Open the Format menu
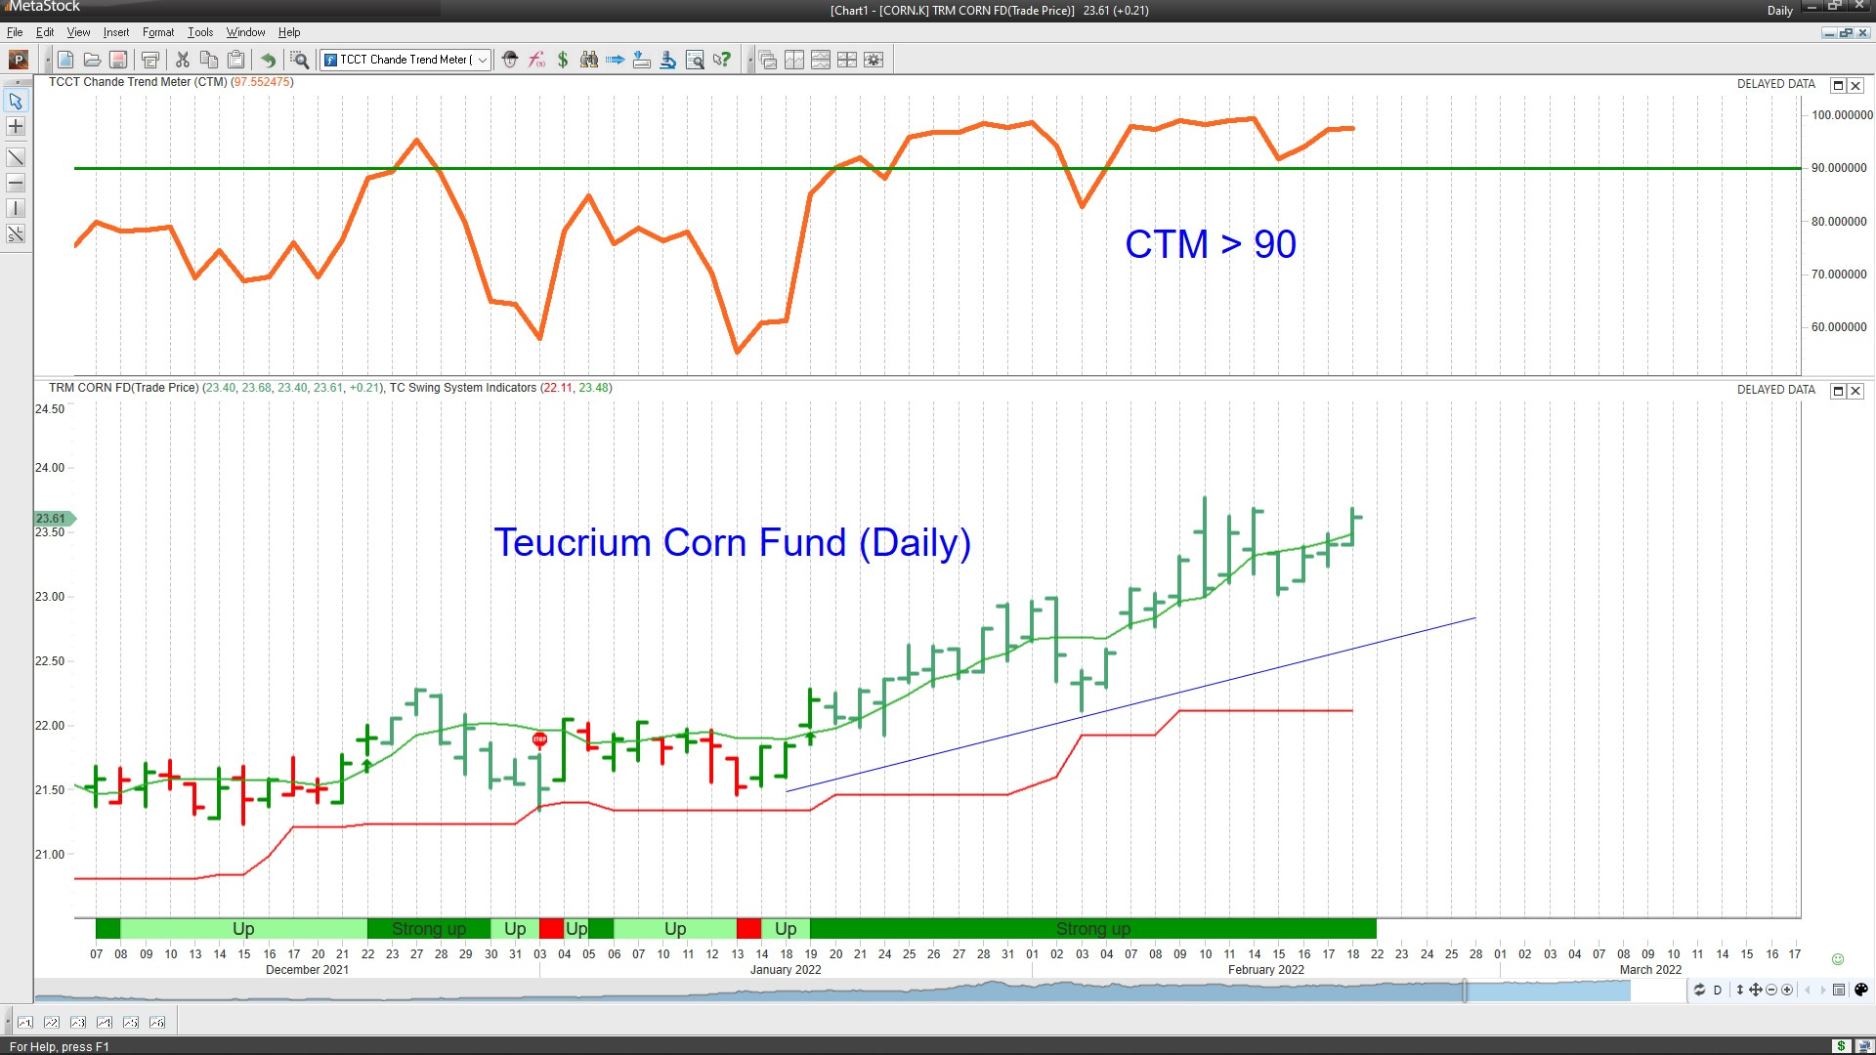1876x1055 pixels. (158, 32)
